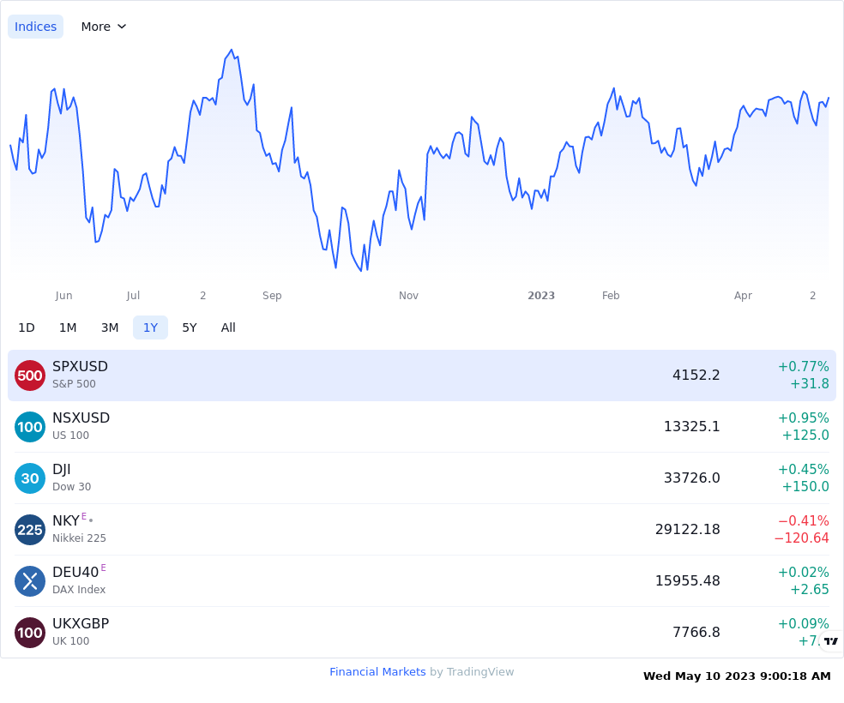Click the −120.64 point change value
The width and height of the screenshot is (844, 703).
801,538
